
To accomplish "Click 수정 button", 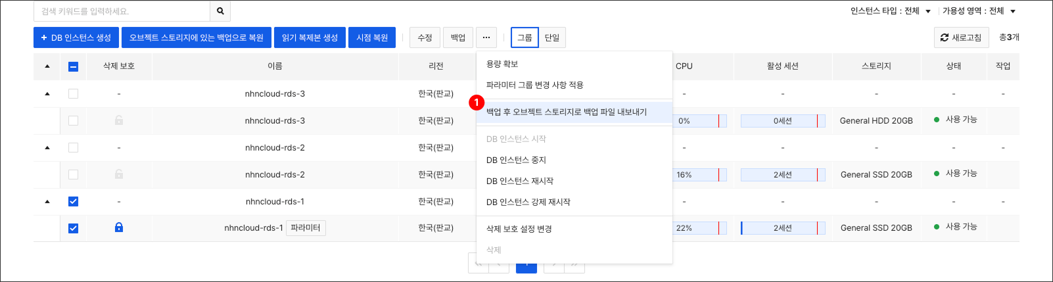I will tap(425, 37).
